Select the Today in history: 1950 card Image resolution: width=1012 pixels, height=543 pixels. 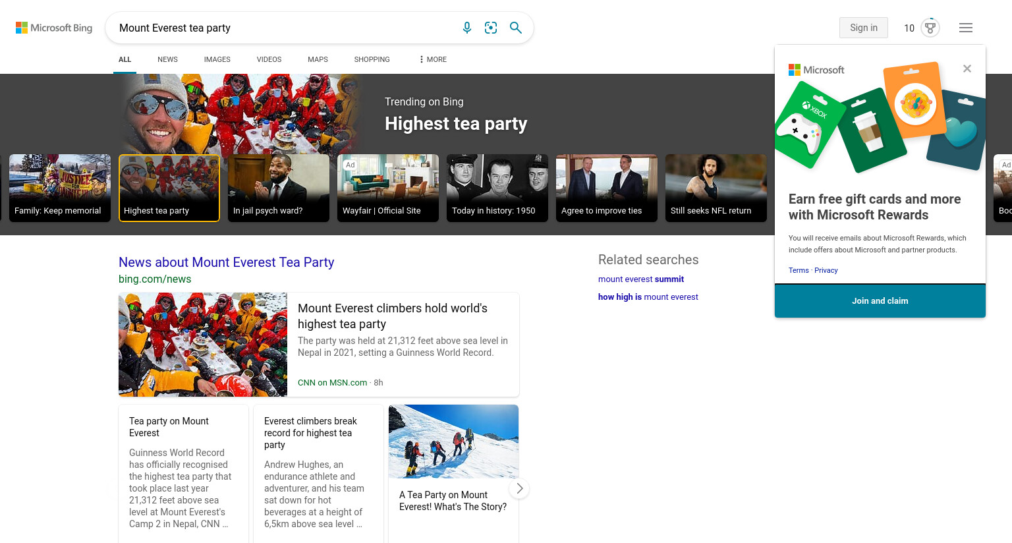pyautogui.click(x=497, y=188)
